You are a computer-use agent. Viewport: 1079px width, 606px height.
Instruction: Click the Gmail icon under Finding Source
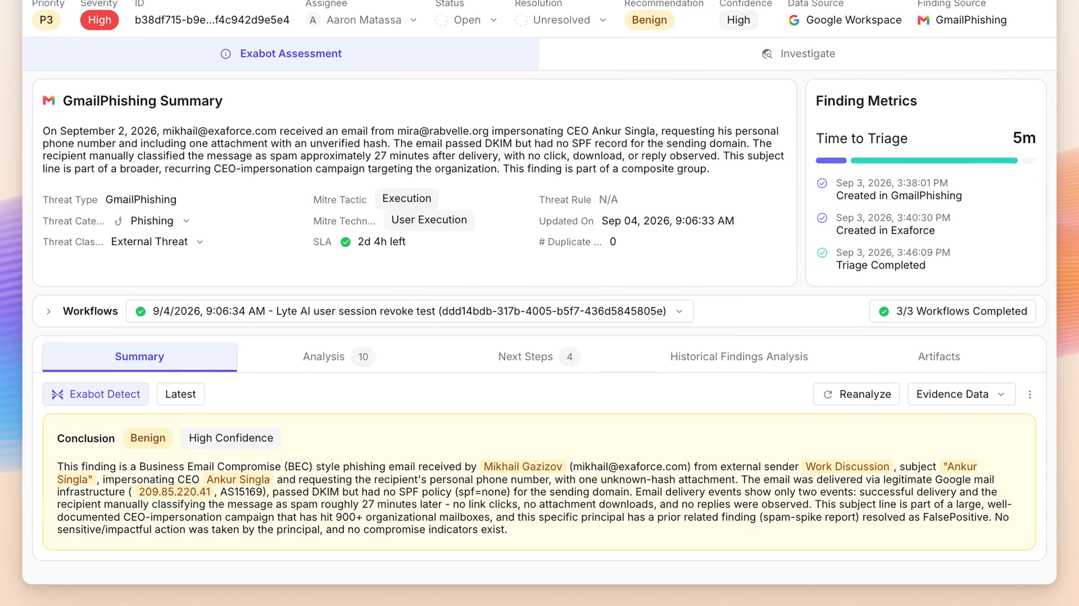(923, 20)
